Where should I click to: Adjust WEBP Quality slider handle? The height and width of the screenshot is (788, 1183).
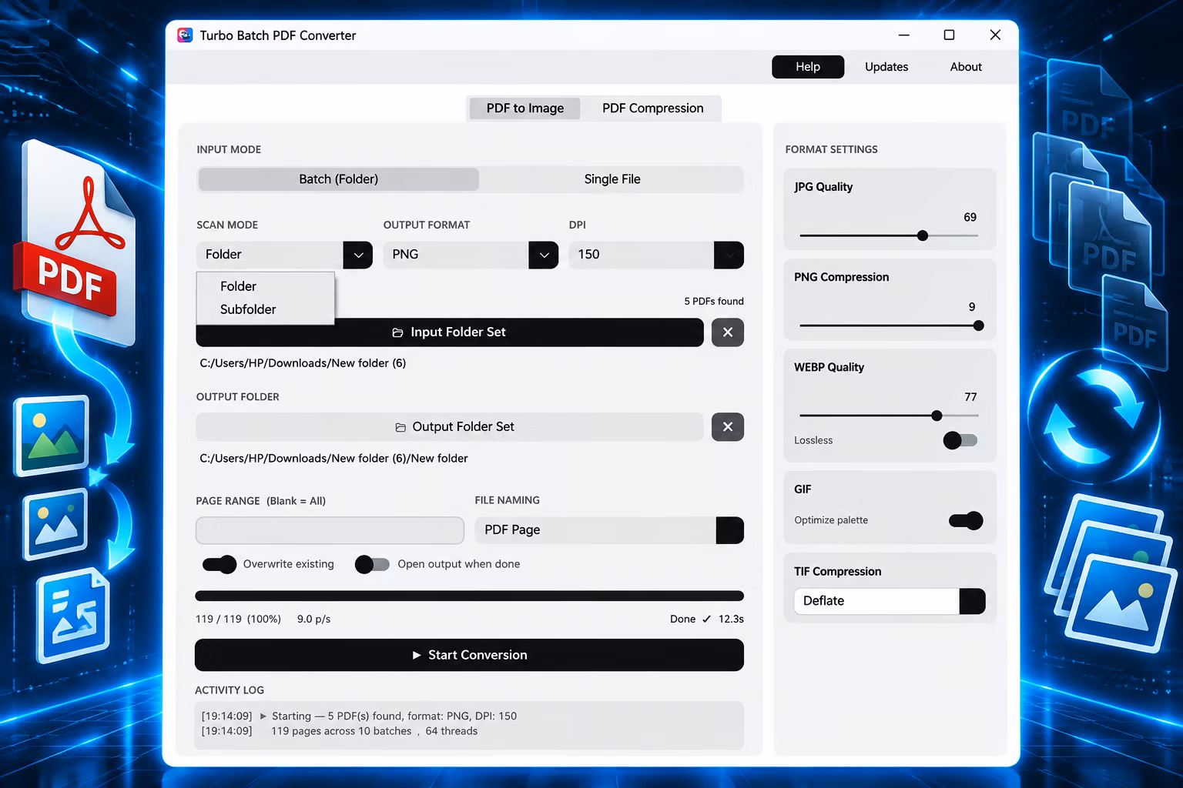tap(937, 416)
